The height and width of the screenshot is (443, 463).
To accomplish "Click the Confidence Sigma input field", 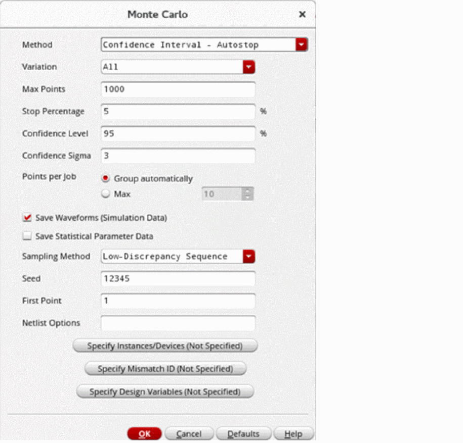I will tap(178, 156).
